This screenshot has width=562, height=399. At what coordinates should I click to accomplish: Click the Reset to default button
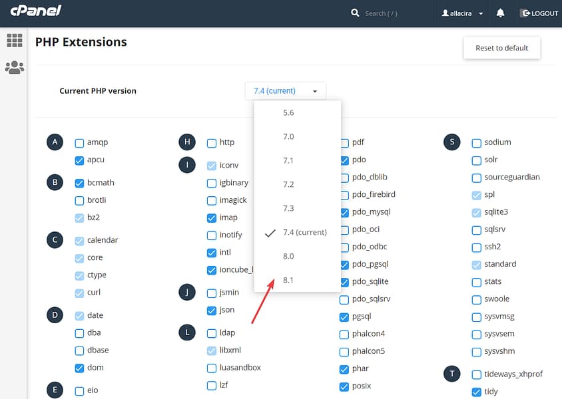click(501, 48)
